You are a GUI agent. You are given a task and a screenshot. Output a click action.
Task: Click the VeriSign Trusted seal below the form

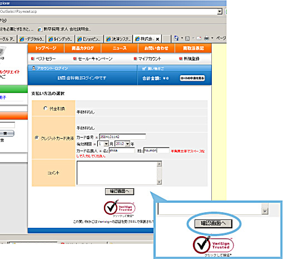[x=120, y=208]
